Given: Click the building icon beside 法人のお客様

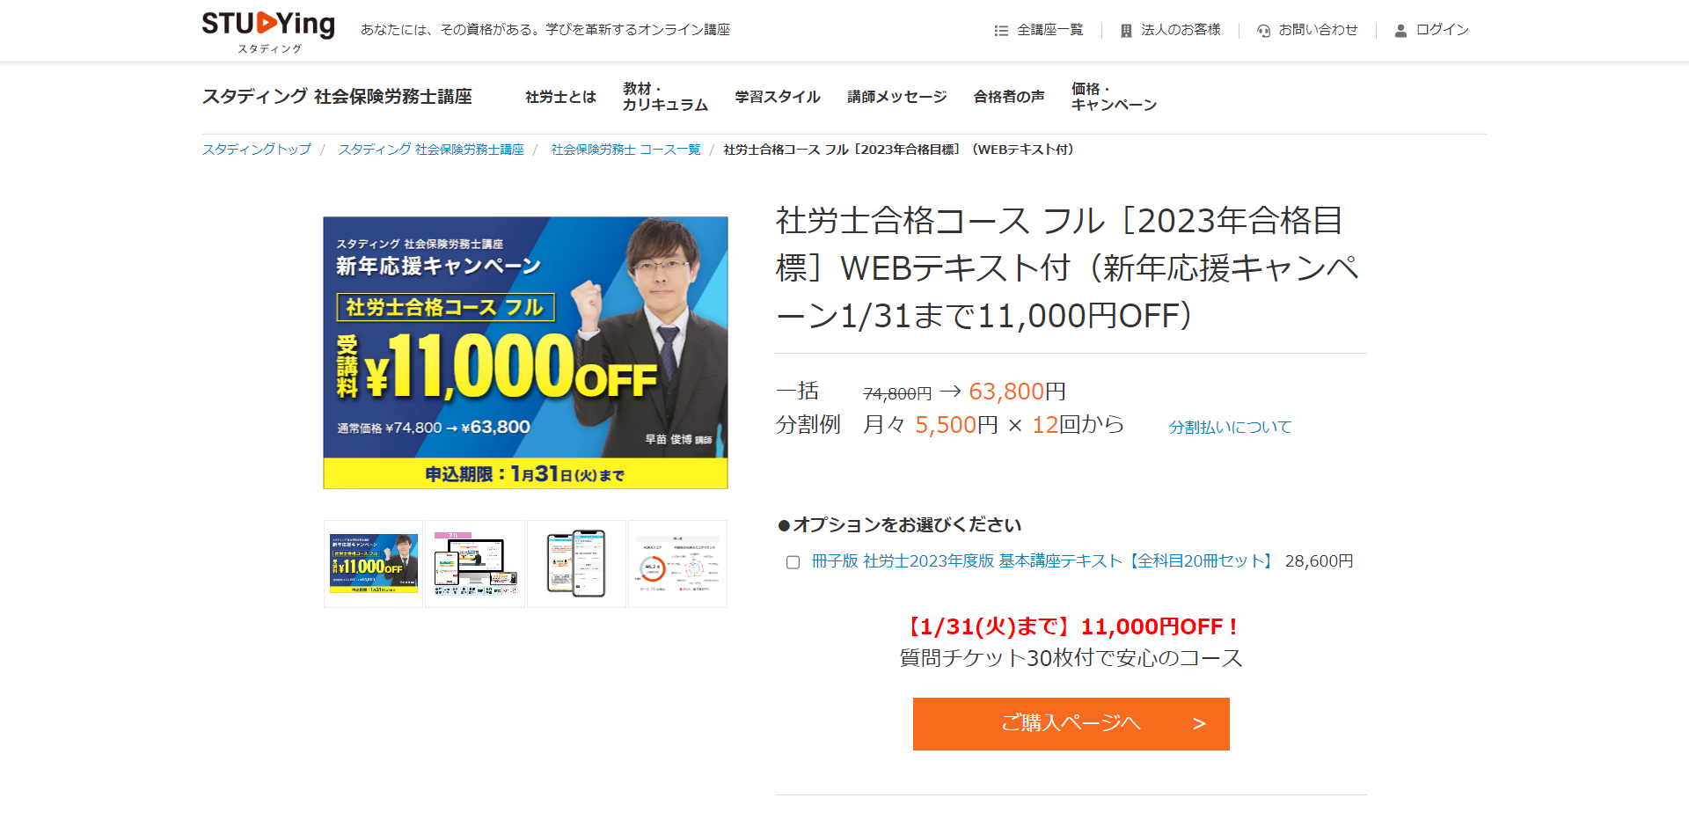Looking at the screenshot, I should pyautogui.click(x=1126, y=31).
